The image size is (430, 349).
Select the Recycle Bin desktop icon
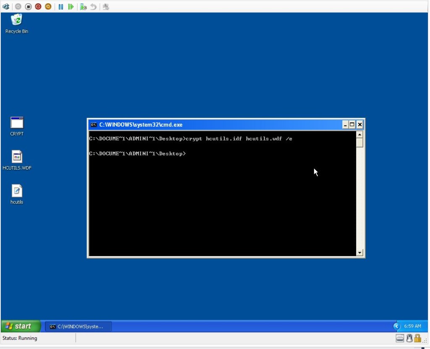(17, 24)
